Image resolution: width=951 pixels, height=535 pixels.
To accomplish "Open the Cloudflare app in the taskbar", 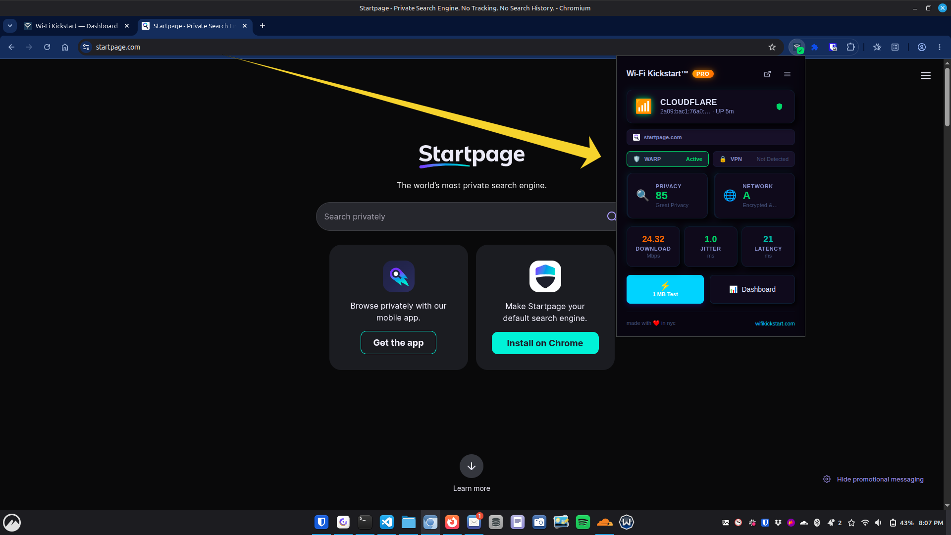I will click(605, 522).
